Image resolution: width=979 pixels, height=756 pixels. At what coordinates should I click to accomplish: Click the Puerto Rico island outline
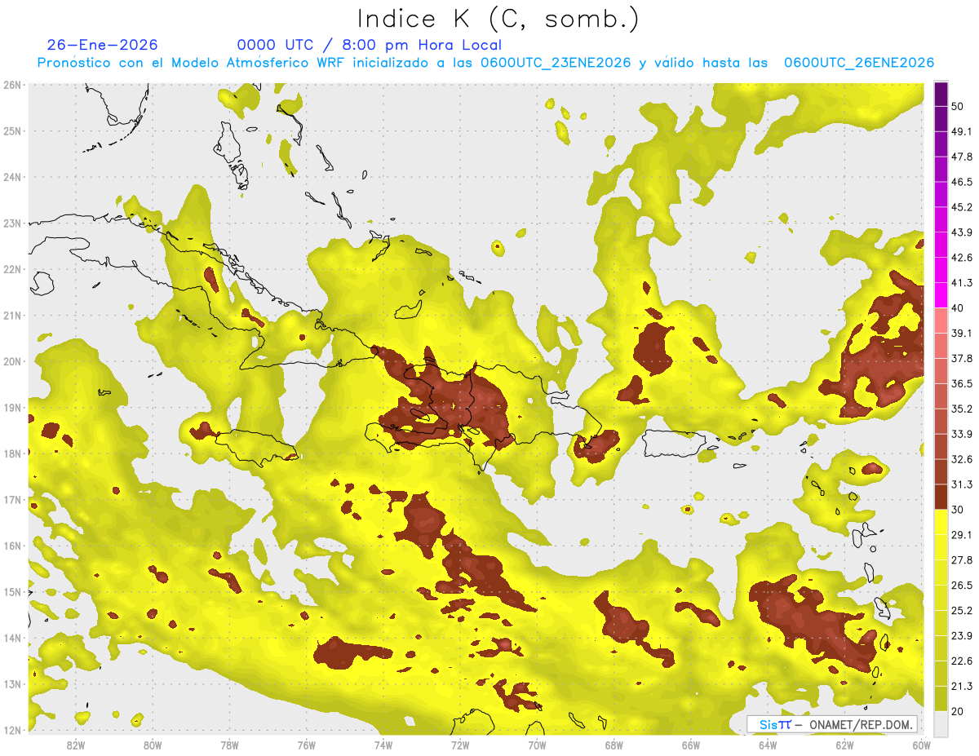673,445
